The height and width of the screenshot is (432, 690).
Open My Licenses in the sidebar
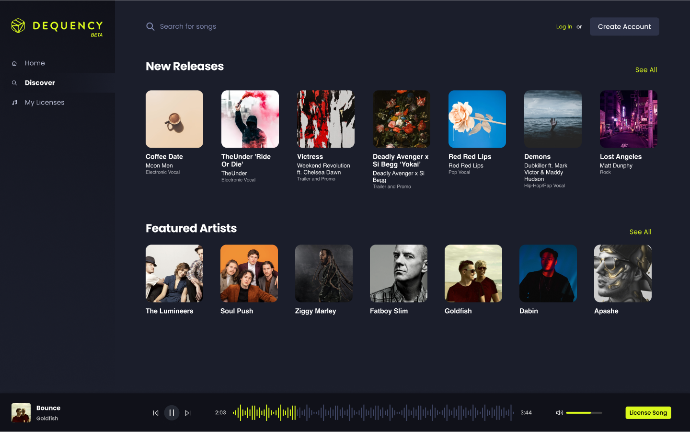pos(45,103)
